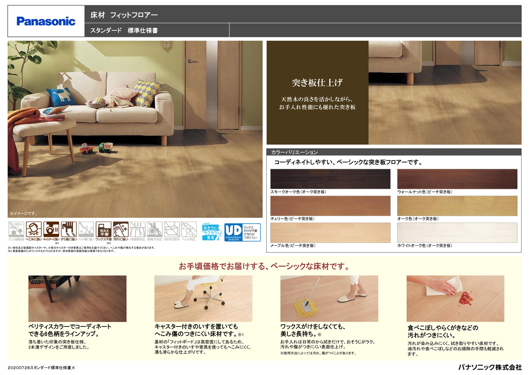Click the caster-resistant (キャスターに強い) icon
Viewport: 529px width, 375px height.
51,229
